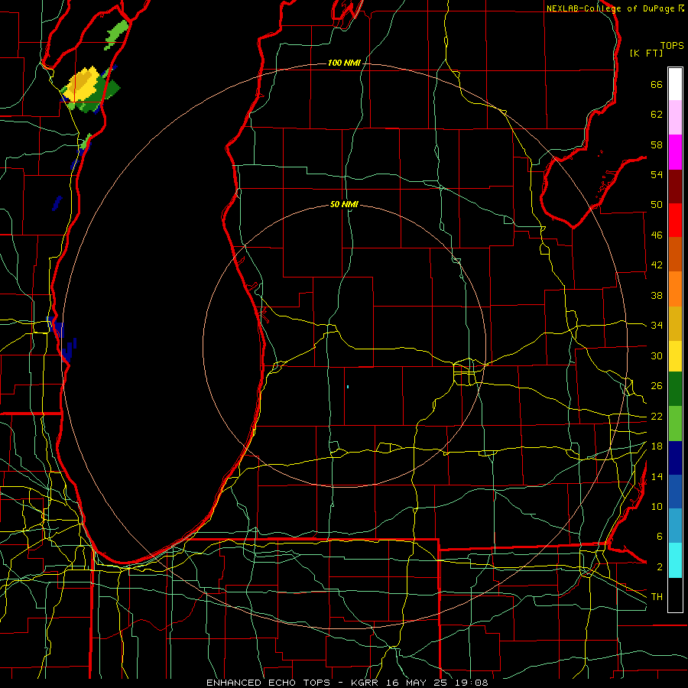Pick the gold legend swatch
Image resolution: width=688 pixels, height=688 pixels.
point(675,323)
